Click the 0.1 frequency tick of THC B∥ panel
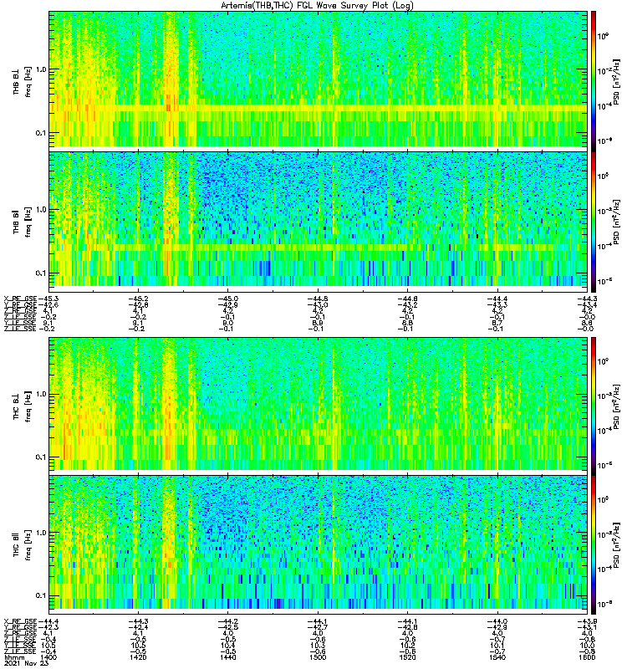 (41, 595)
